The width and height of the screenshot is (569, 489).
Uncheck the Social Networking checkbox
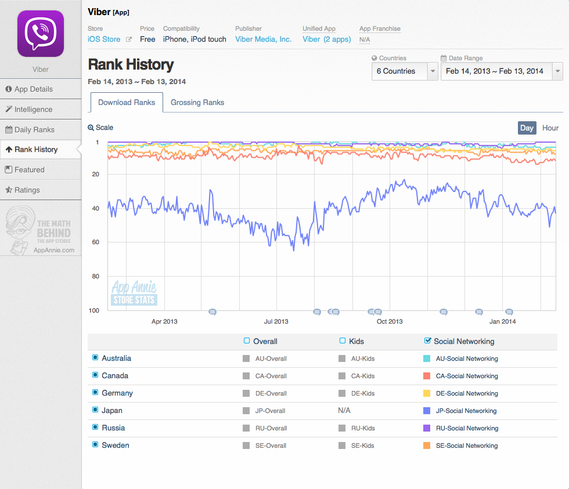tap(428, 341)
